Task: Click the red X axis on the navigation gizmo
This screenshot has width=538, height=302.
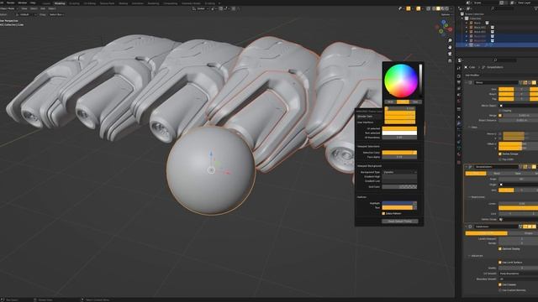Action: [x=450, y=30]
